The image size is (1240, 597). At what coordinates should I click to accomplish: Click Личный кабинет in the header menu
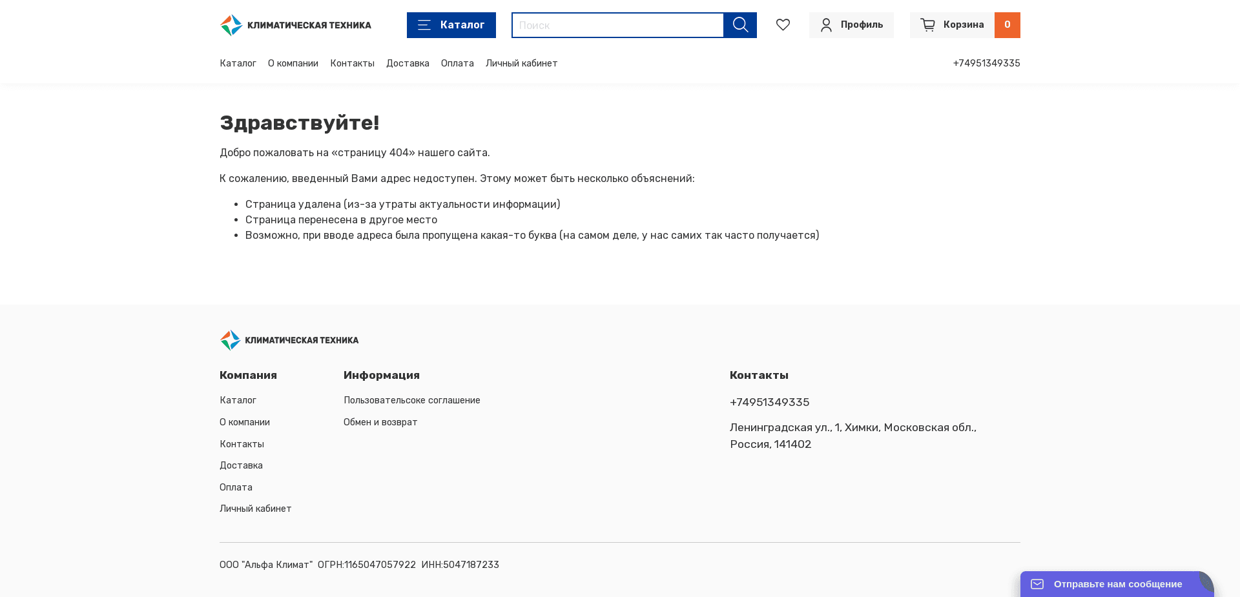click(x=521, y=63)
